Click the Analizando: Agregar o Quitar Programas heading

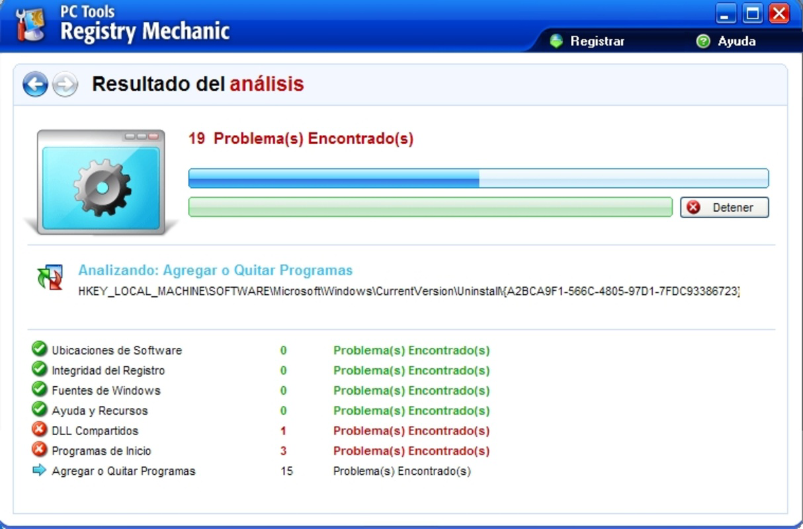tap(216, 270)
